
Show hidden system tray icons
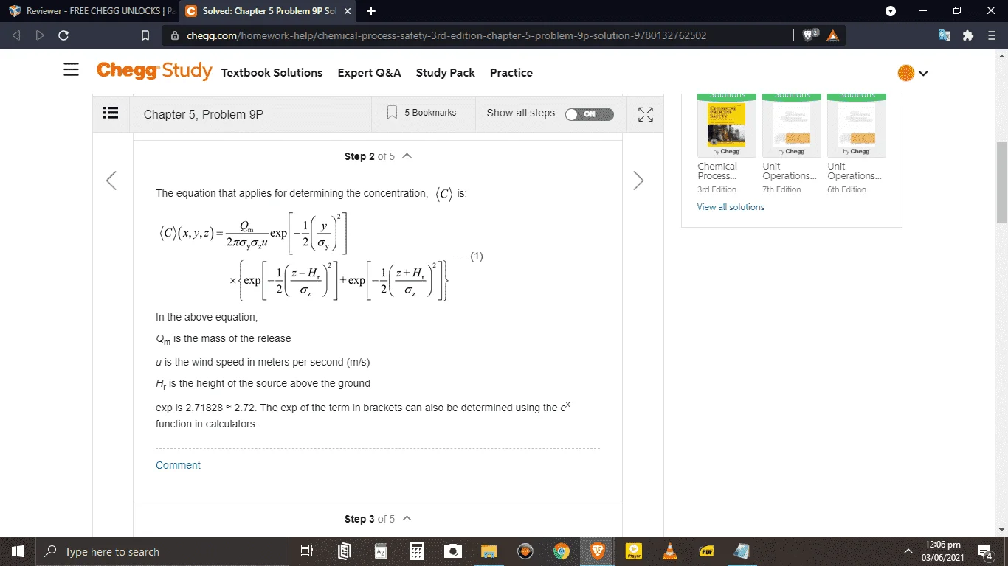tap(908, 551)
